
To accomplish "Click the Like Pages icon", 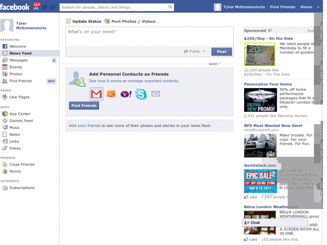I will (5, 97).
